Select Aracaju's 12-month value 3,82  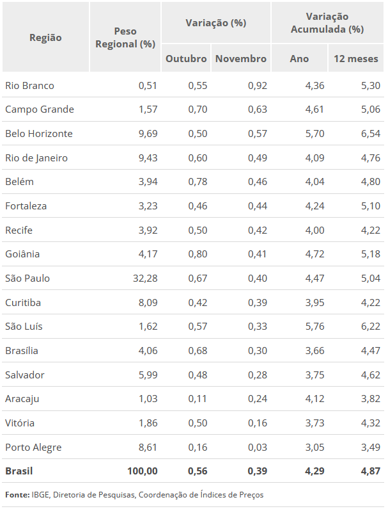pos(369,398)
